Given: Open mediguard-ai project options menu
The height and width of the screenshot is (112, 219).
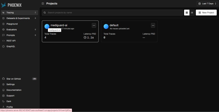Looking at the screenshot, I should pos(94,26).
